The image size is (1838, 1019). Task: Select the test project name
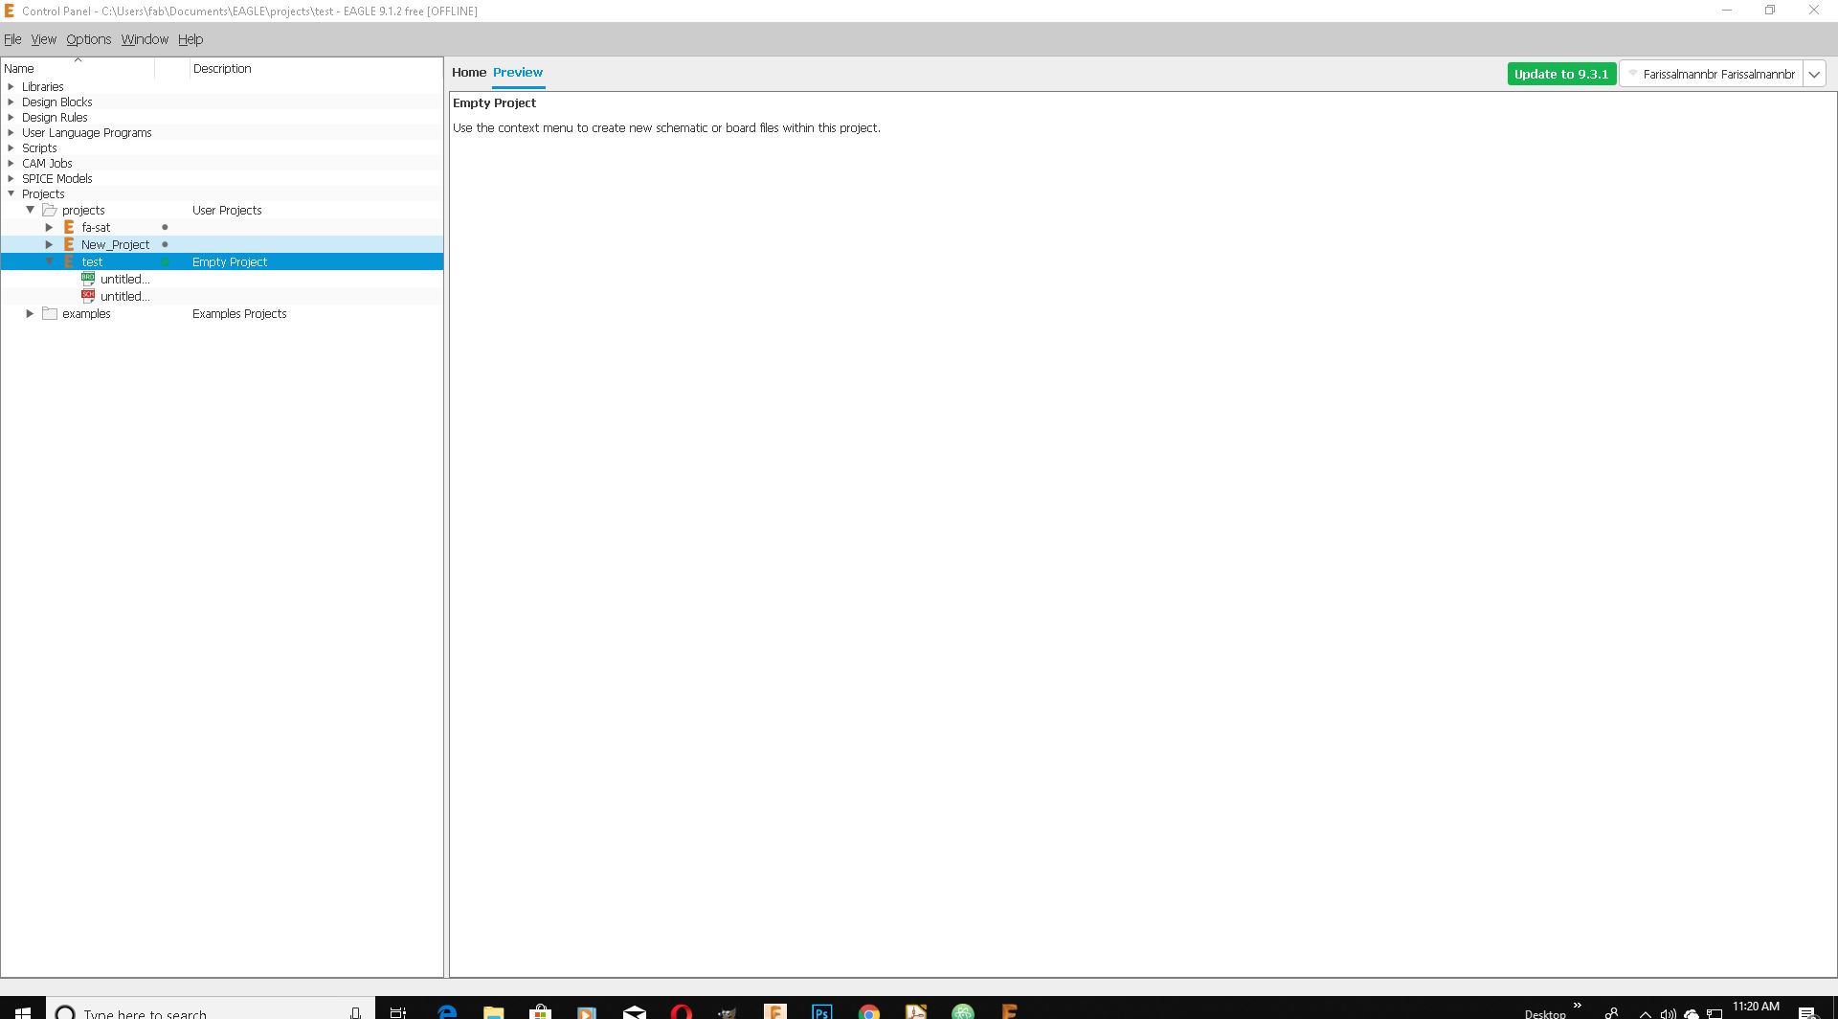click(92, 262)
